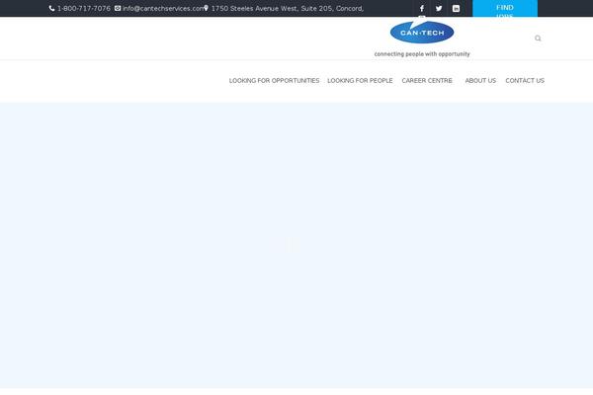The image size is (593, 395).
Task: Click the search magnifier icon
Action: [538, 39]
